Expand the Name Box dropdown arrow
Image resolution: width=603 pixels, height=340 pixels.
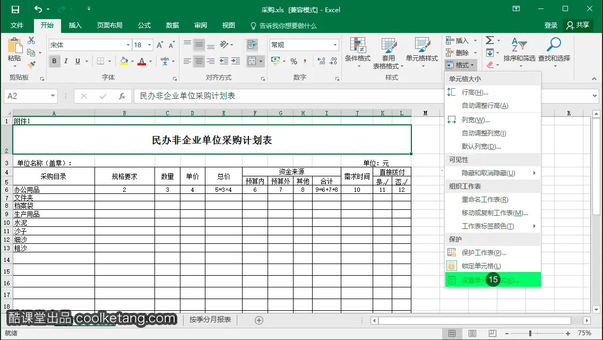pos(53,96)
